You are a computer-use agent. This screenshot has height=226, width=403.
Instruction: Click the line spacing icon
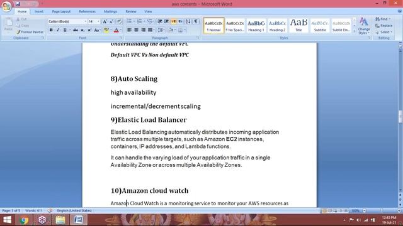161,30
